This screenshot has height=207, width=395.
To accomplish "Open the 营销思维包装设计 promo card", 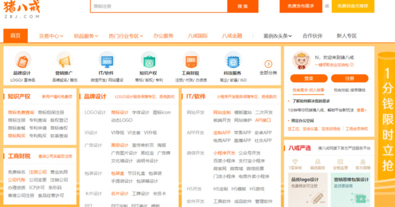I will (350, 190).
